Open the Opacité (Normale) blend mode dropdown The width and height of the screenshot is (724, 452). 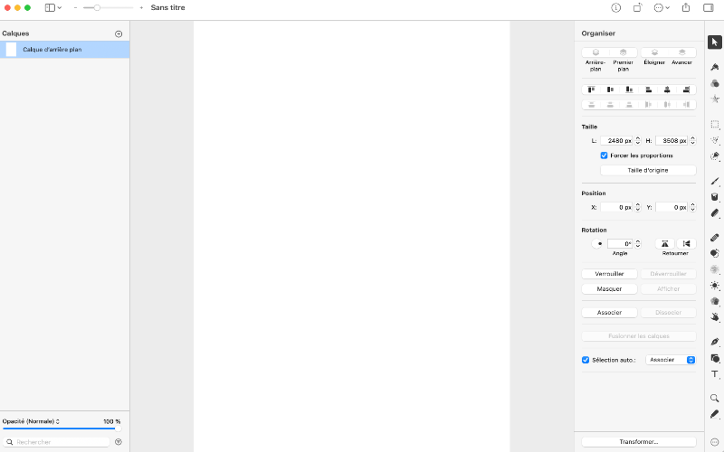[x=31, y=421]
